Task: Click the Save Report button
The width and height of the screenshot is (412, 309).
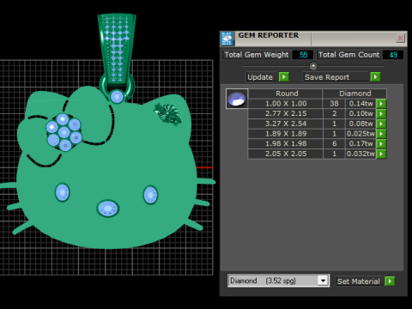Action: [336, 77]
